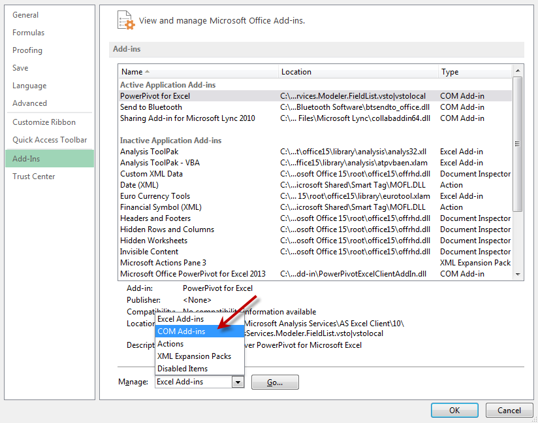The image size is (538, 423).
Task: Select Analysis ToolPak - VBA row
Action: click(315, 163)
